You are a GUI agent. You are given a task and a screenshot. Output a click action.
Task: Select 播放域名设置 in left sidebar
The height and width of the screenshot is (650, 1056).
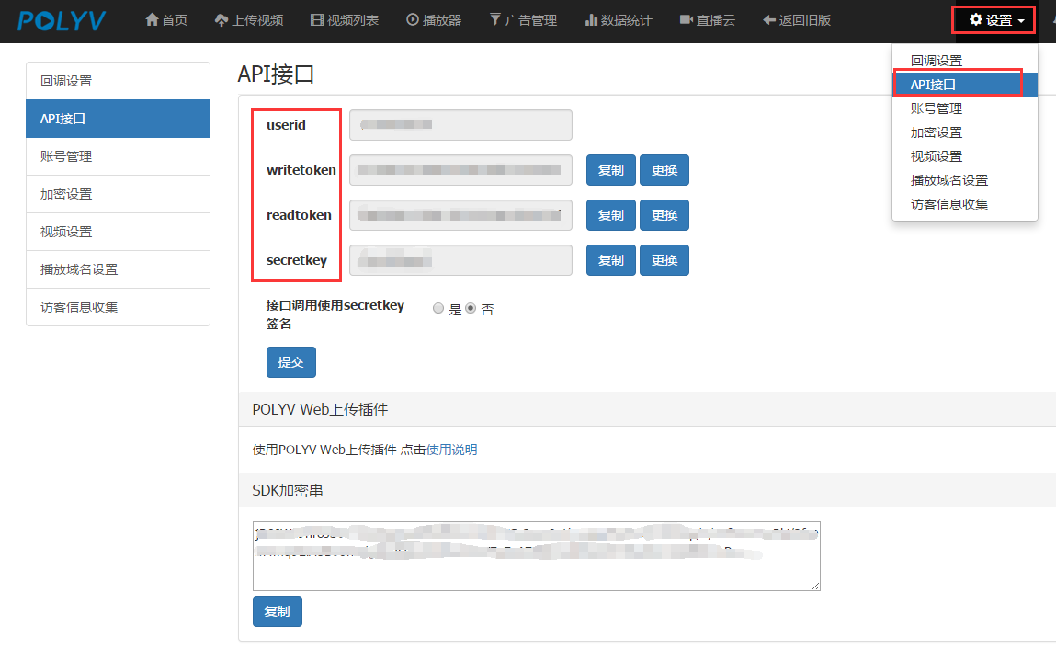point(118,269)
